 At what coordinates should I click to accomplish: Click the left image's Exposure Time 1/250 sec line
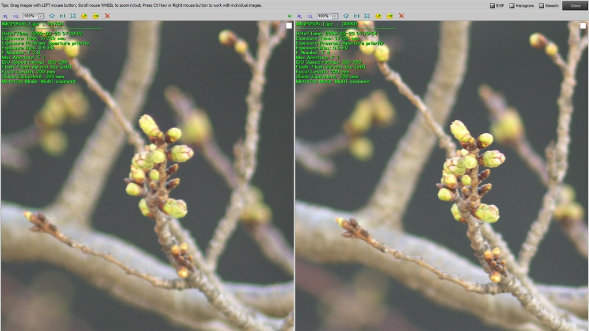(33, 39)
